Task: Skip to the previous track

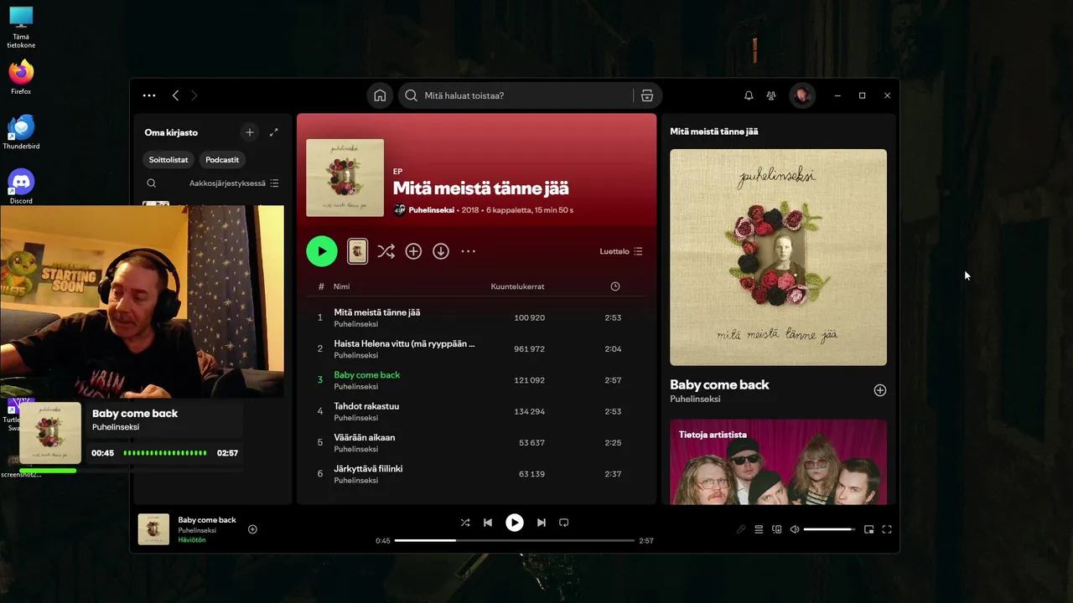Action: [x=488, y=523]
